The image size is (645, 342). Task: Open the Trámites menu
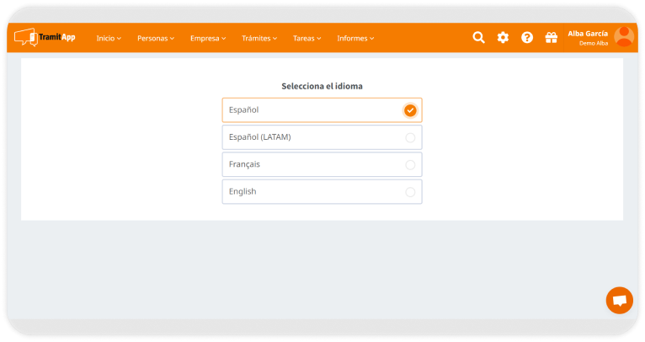[259, 38]
